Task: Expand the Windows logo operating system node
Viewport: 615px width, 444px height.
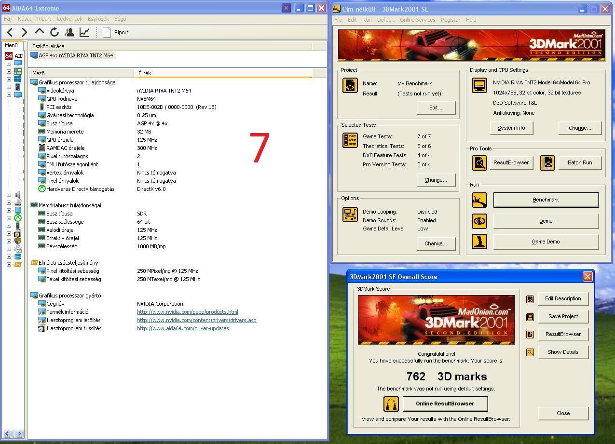Action: click(x=9, y=79)
